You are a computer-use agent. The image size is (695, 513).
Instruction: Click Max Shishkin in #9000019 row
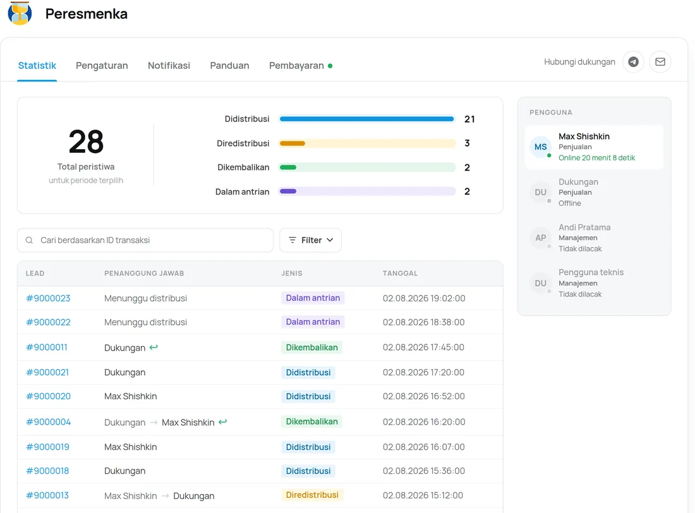(130, 447)
